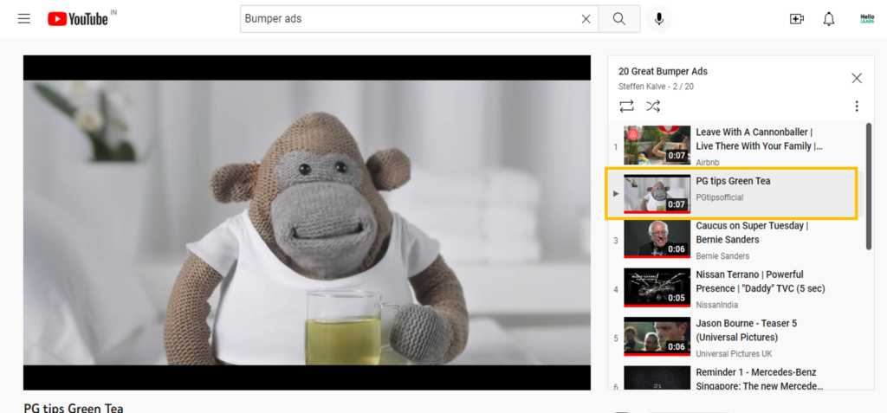Screen dimensions: 887x413
Task: Start voice search with microphone
Action: coord(659,19)
